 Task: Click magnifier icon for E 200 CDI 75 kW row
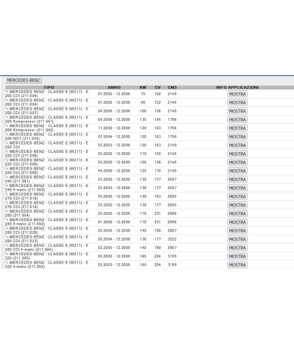pyautogui.click(x=7, y=91)
